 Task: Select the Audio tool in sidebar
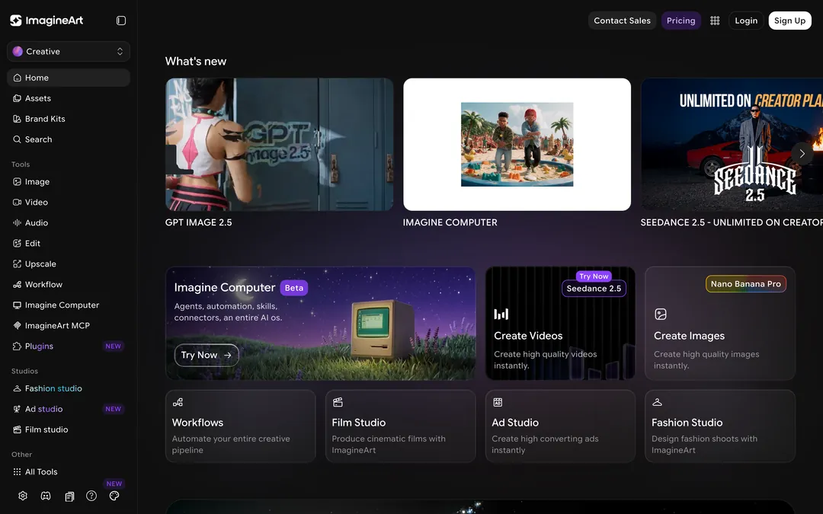pyautogui.click(x=69, y=222)
